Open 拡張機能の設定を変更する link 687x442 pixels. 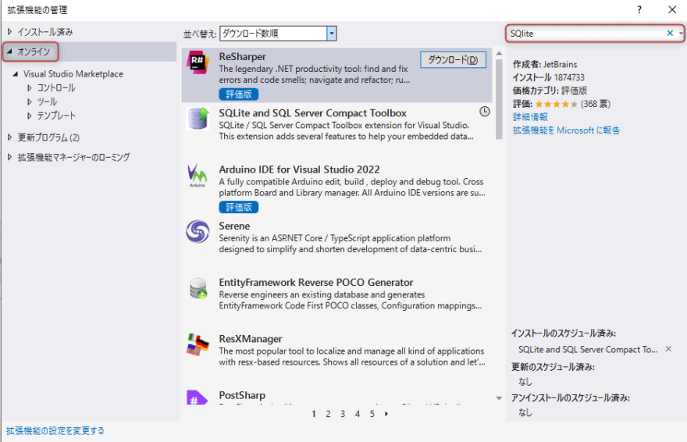point(55,430)
